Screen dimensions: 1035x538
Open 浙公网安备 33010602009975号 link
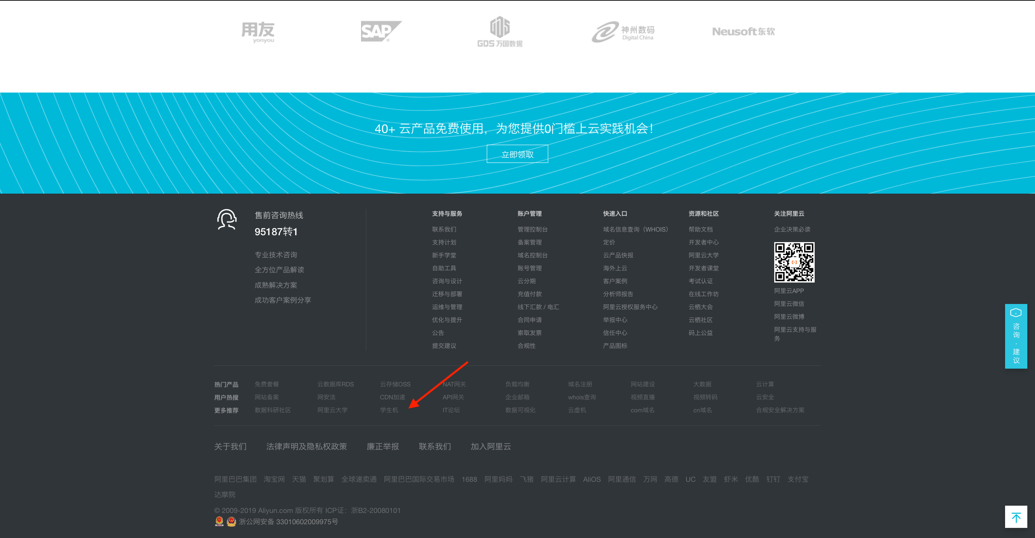(288, 522)
